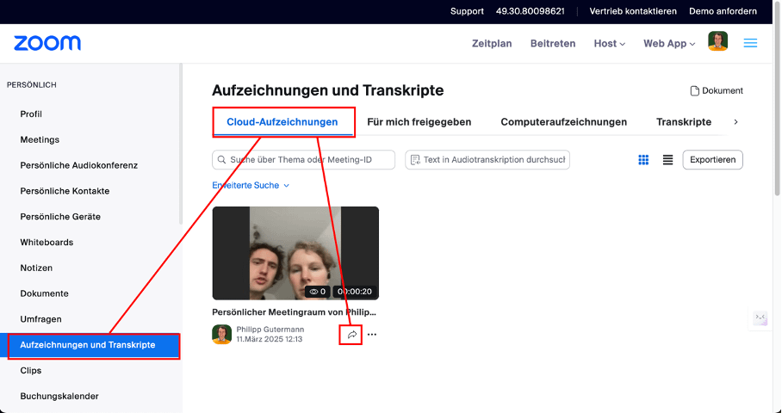The image size is (782, 413).
Task: Click the Zoom logo
Action: tap(47, 43)
